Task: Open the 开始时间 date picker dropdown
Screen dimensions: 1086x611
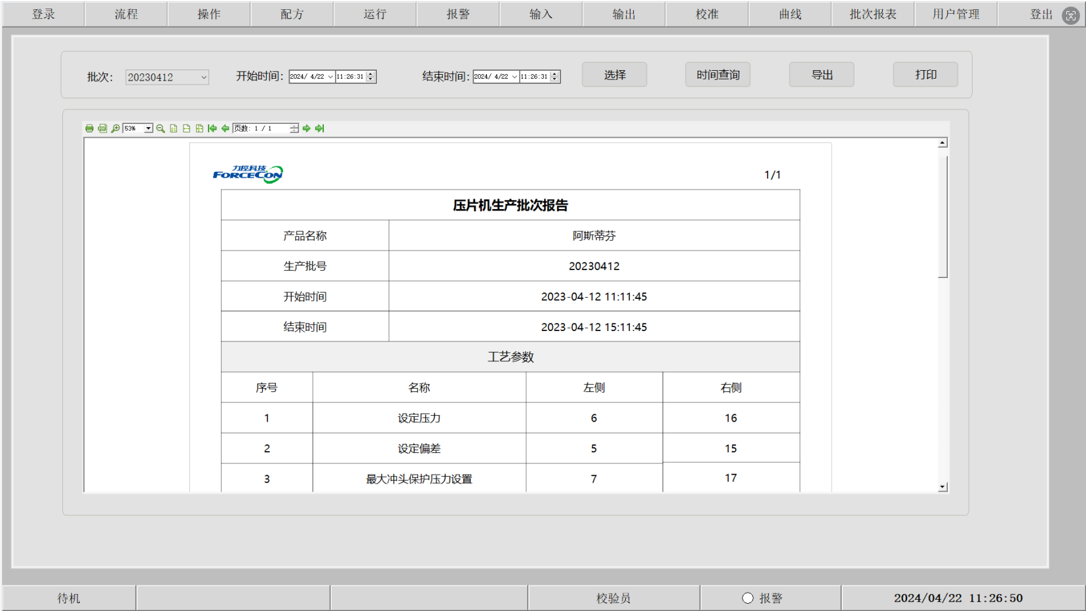Action: pos(330,77)
